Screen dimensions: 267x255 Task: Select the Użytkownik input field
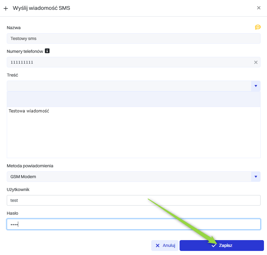(x=133, y=200)
